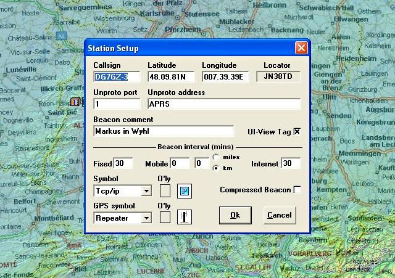Edit the Beacon comment text field
This screenshot has width=395, height=278.
coord(164,131)
